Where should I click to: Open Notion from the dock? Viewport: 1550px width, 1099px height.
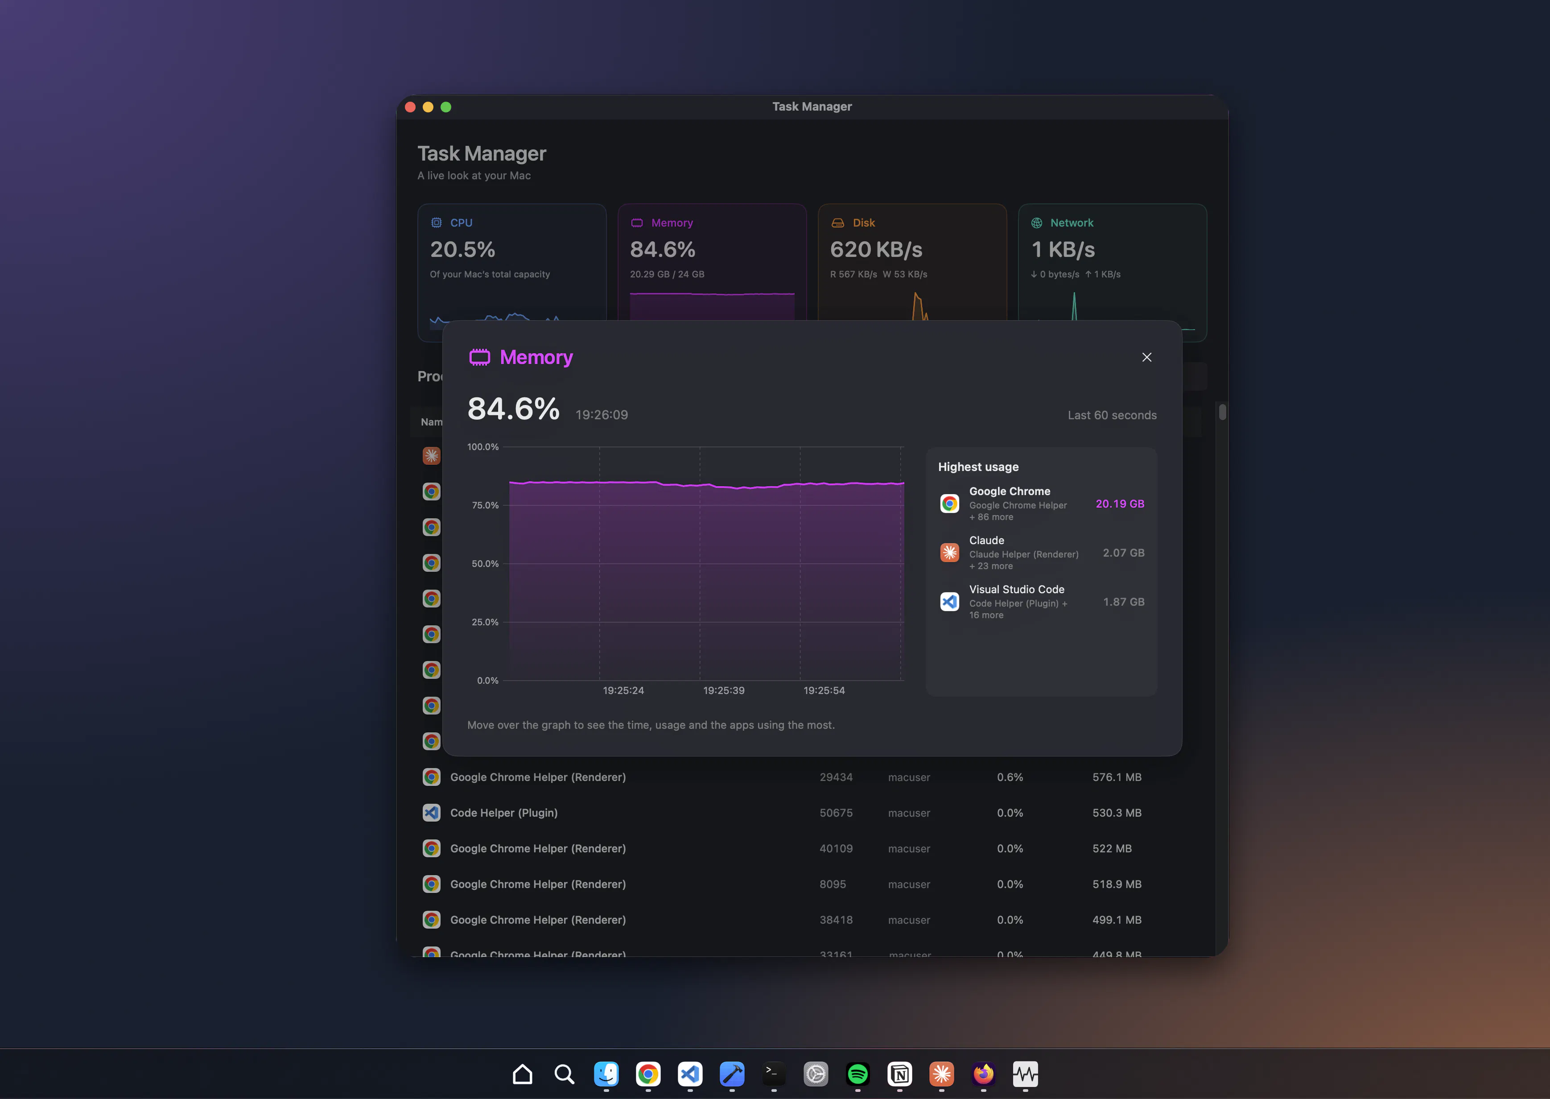click(899, 1073)
